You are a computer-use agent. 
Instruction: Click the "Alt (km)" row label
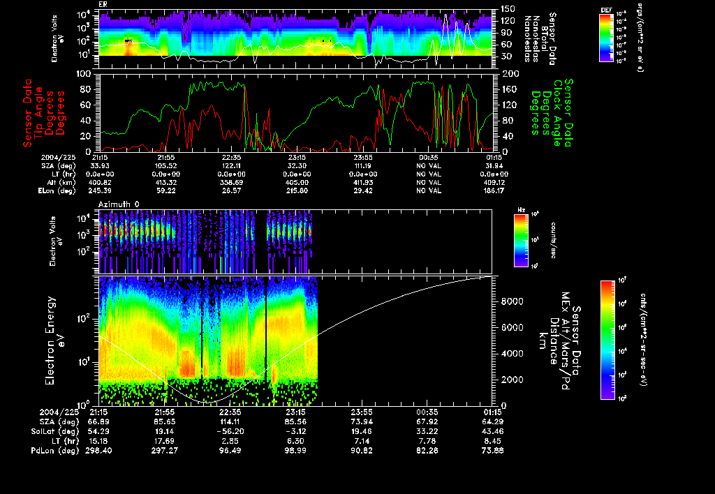61,183
